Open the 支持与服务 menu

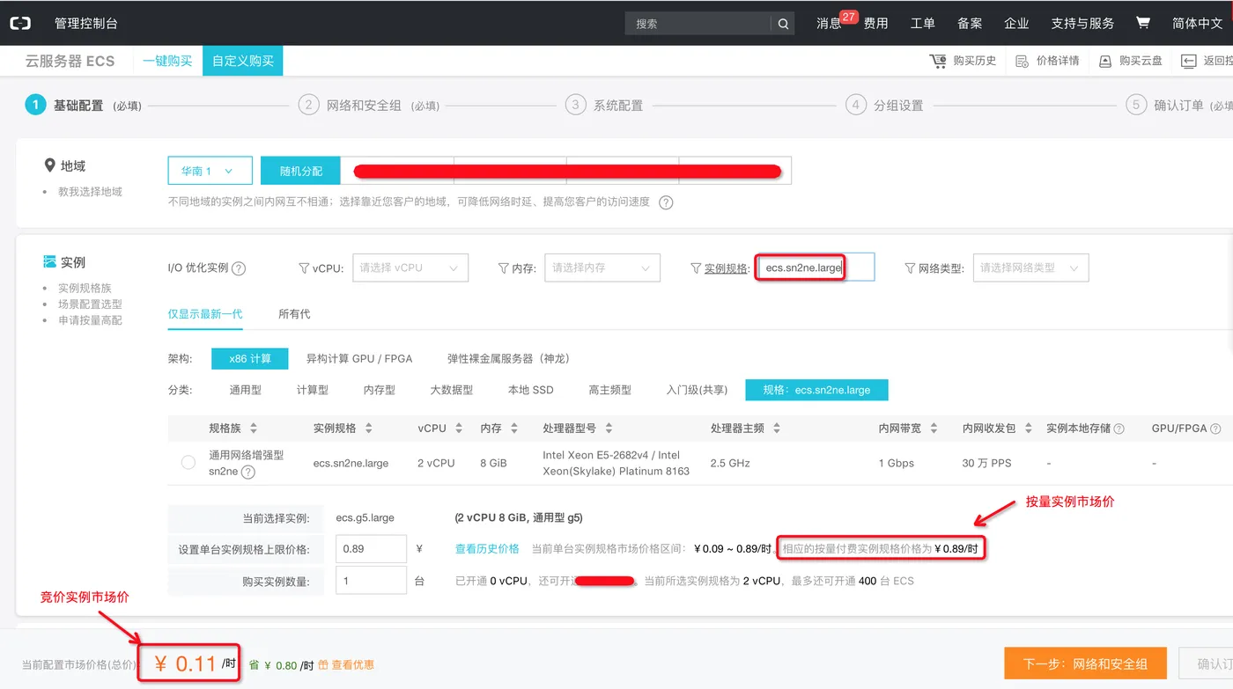(x=1082, y=24)
